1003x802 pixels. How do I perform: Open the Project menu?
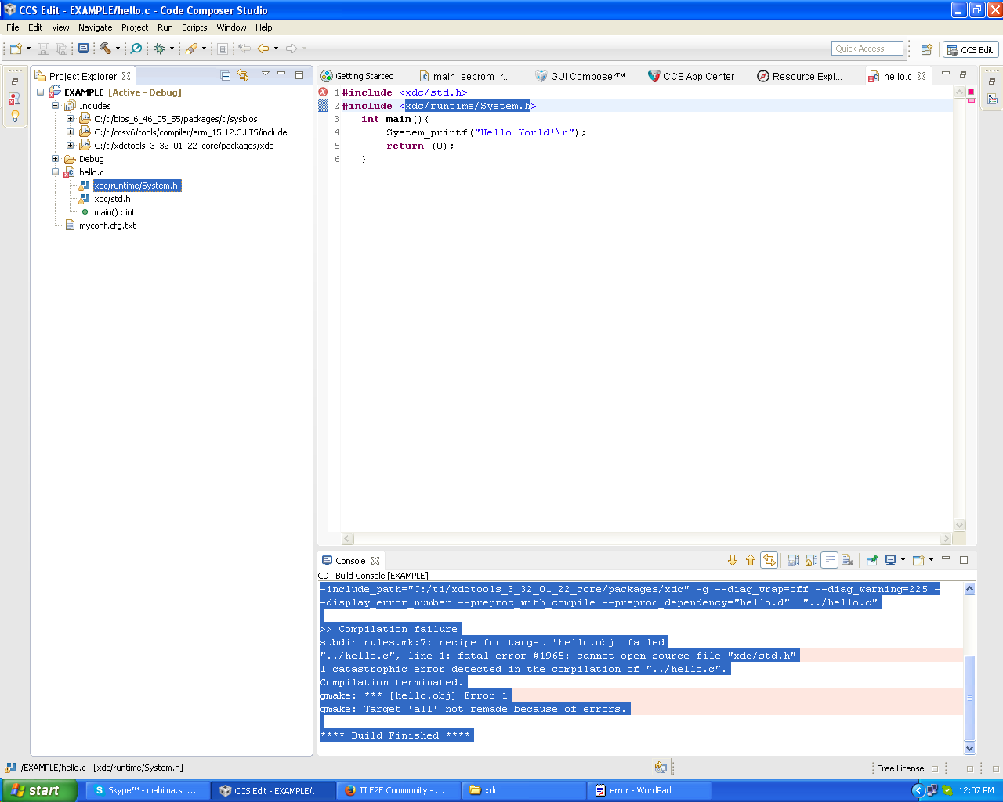[x=134, y=27]
